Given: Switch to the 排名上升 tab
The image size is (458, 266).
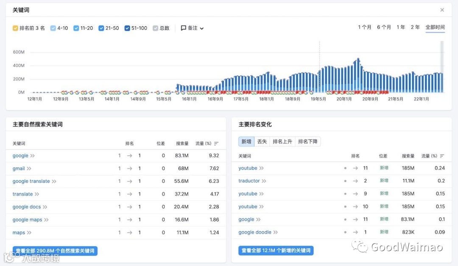Looking at the screenshot, I should tap(282, 141).
